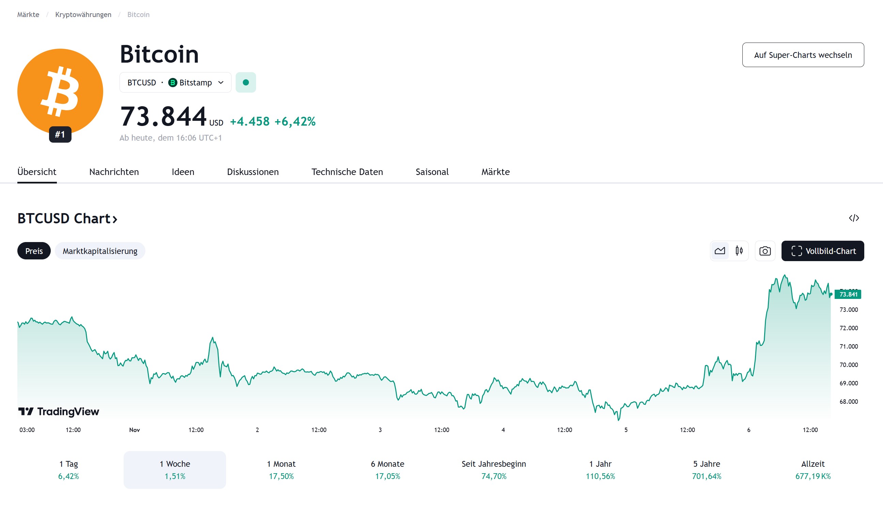Open the Vollbild-Chart view

coord(822,251)
